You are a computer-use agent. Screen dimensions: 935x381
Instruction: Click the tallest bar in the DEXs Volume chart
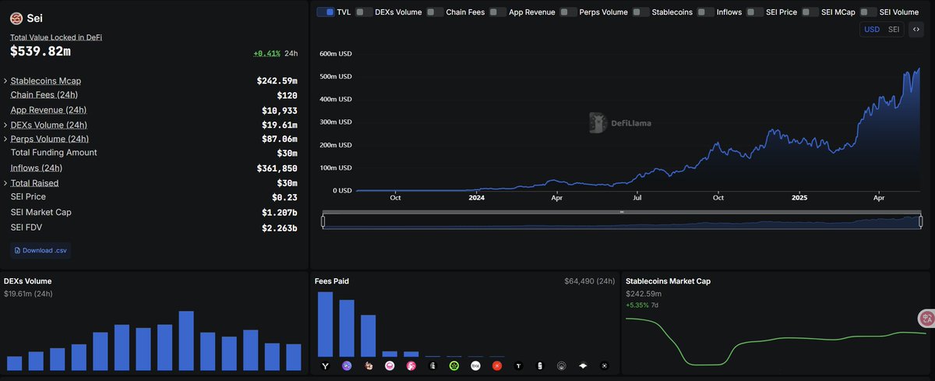pyautogui.click(x=186, y=340)
